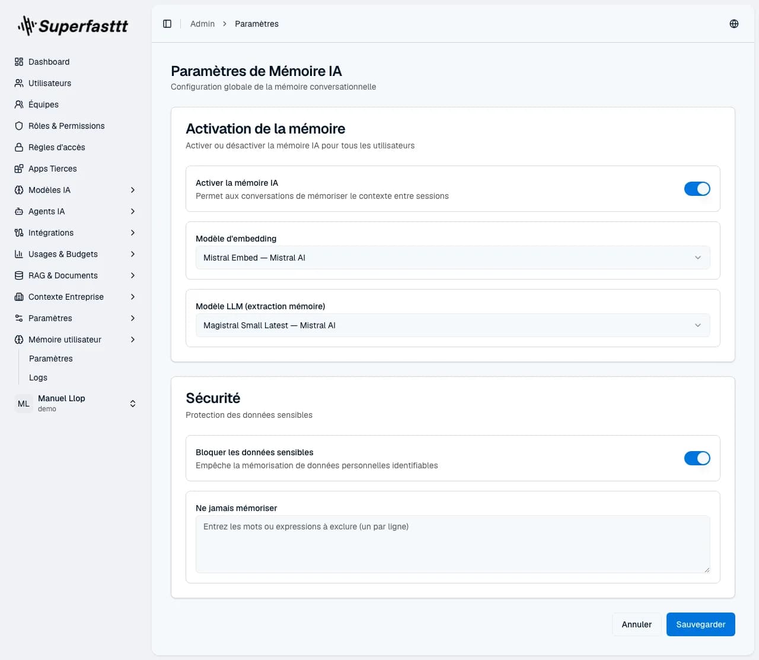Click the Modèles IA brain icon
Viewport: 759px width, 660px height.
[x=19, y=190]
